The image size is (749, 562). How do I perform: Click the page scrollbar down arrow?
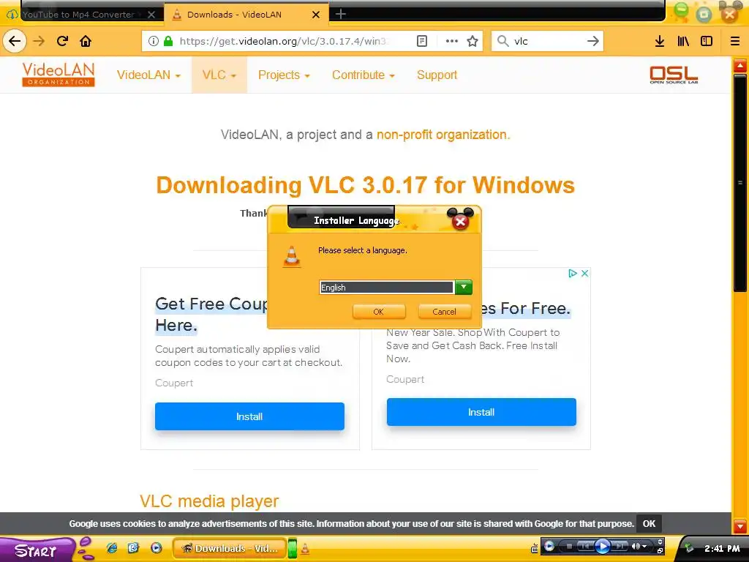pyautogui.click(x=740, y=526)
